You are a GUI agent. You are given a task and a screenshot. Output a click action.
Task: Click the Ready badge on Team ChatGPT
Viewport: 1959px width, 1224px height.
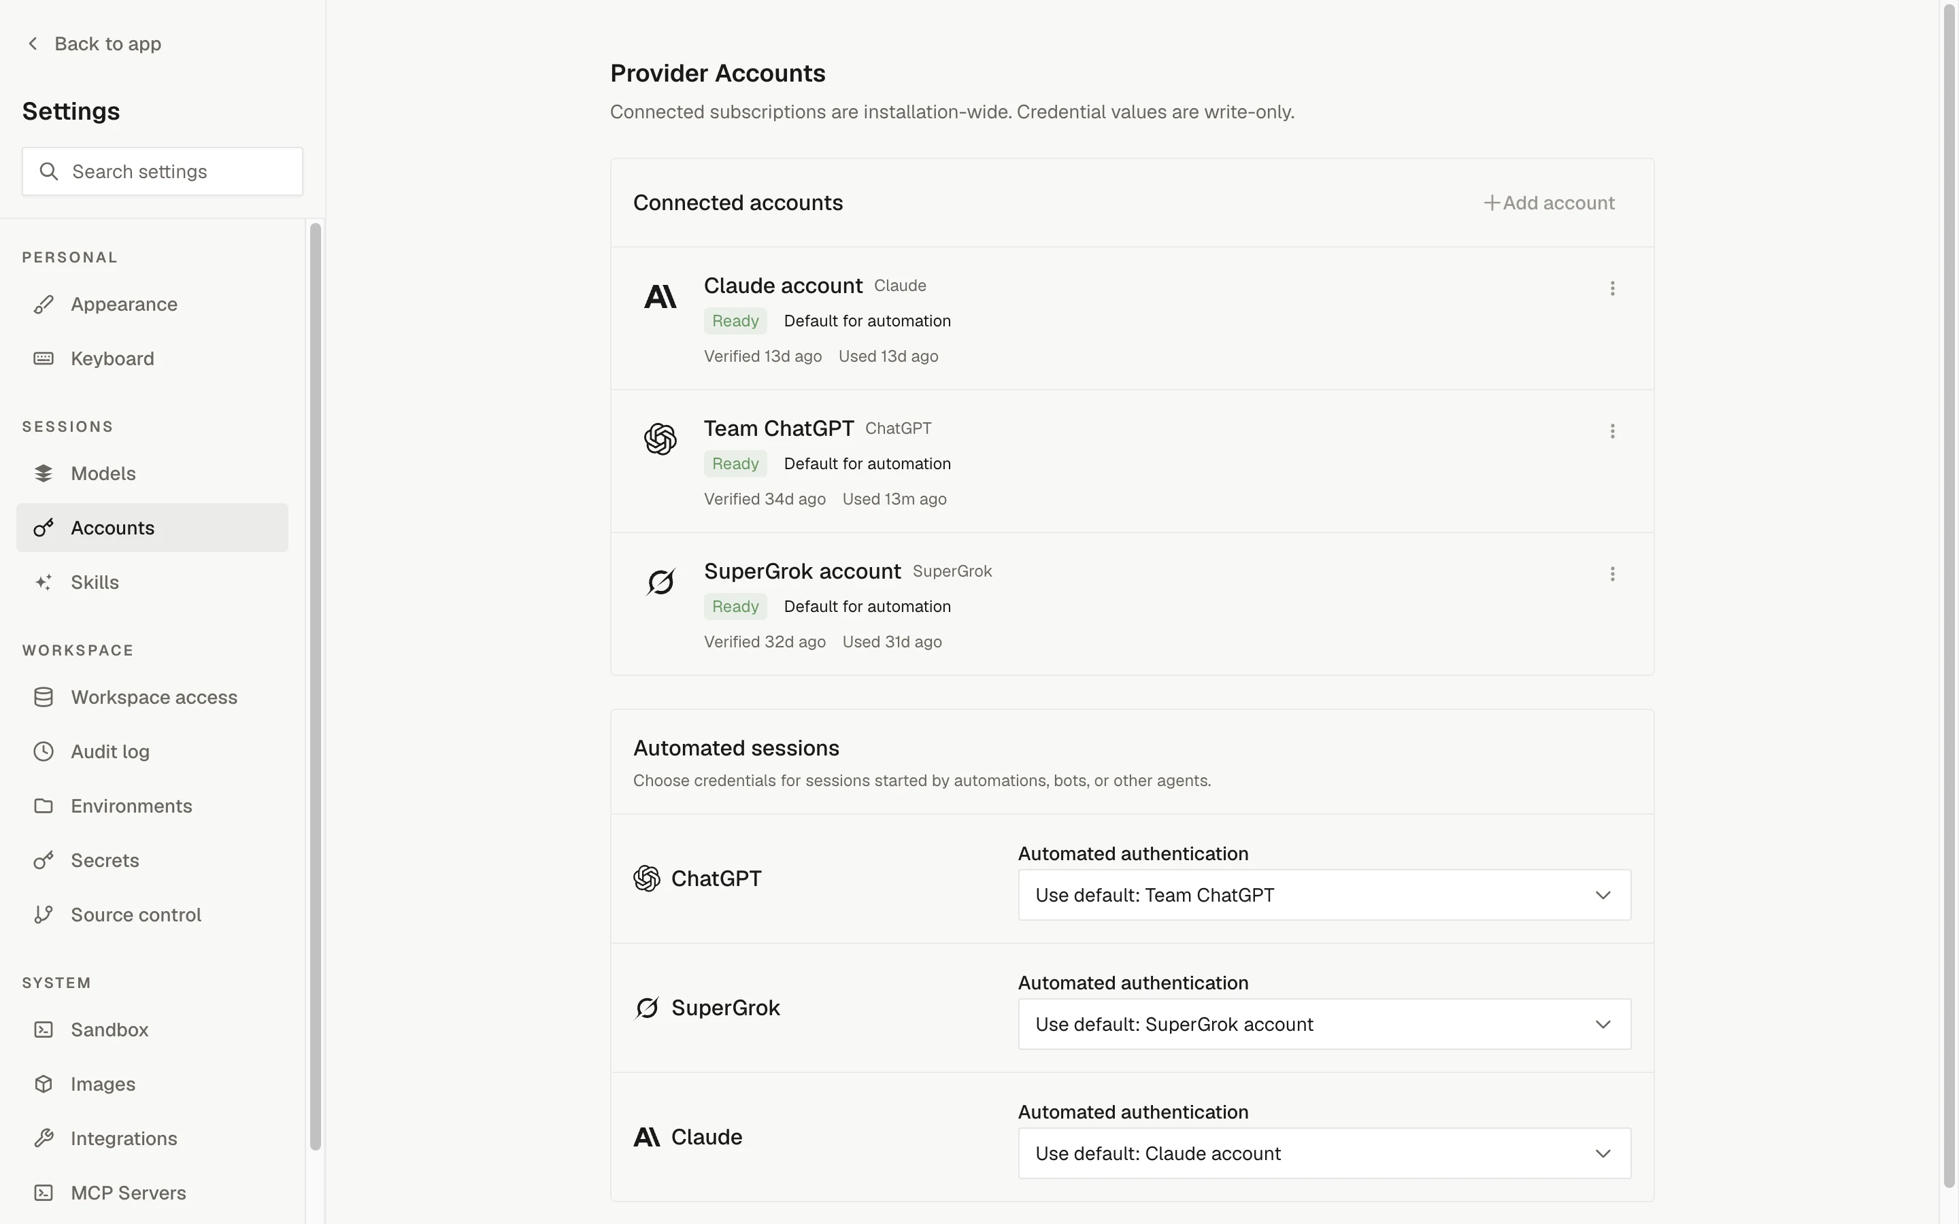(x=735, y=464)
